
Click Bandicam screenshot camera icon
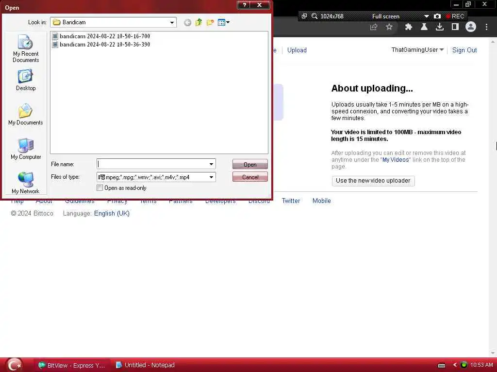(437, 16)
